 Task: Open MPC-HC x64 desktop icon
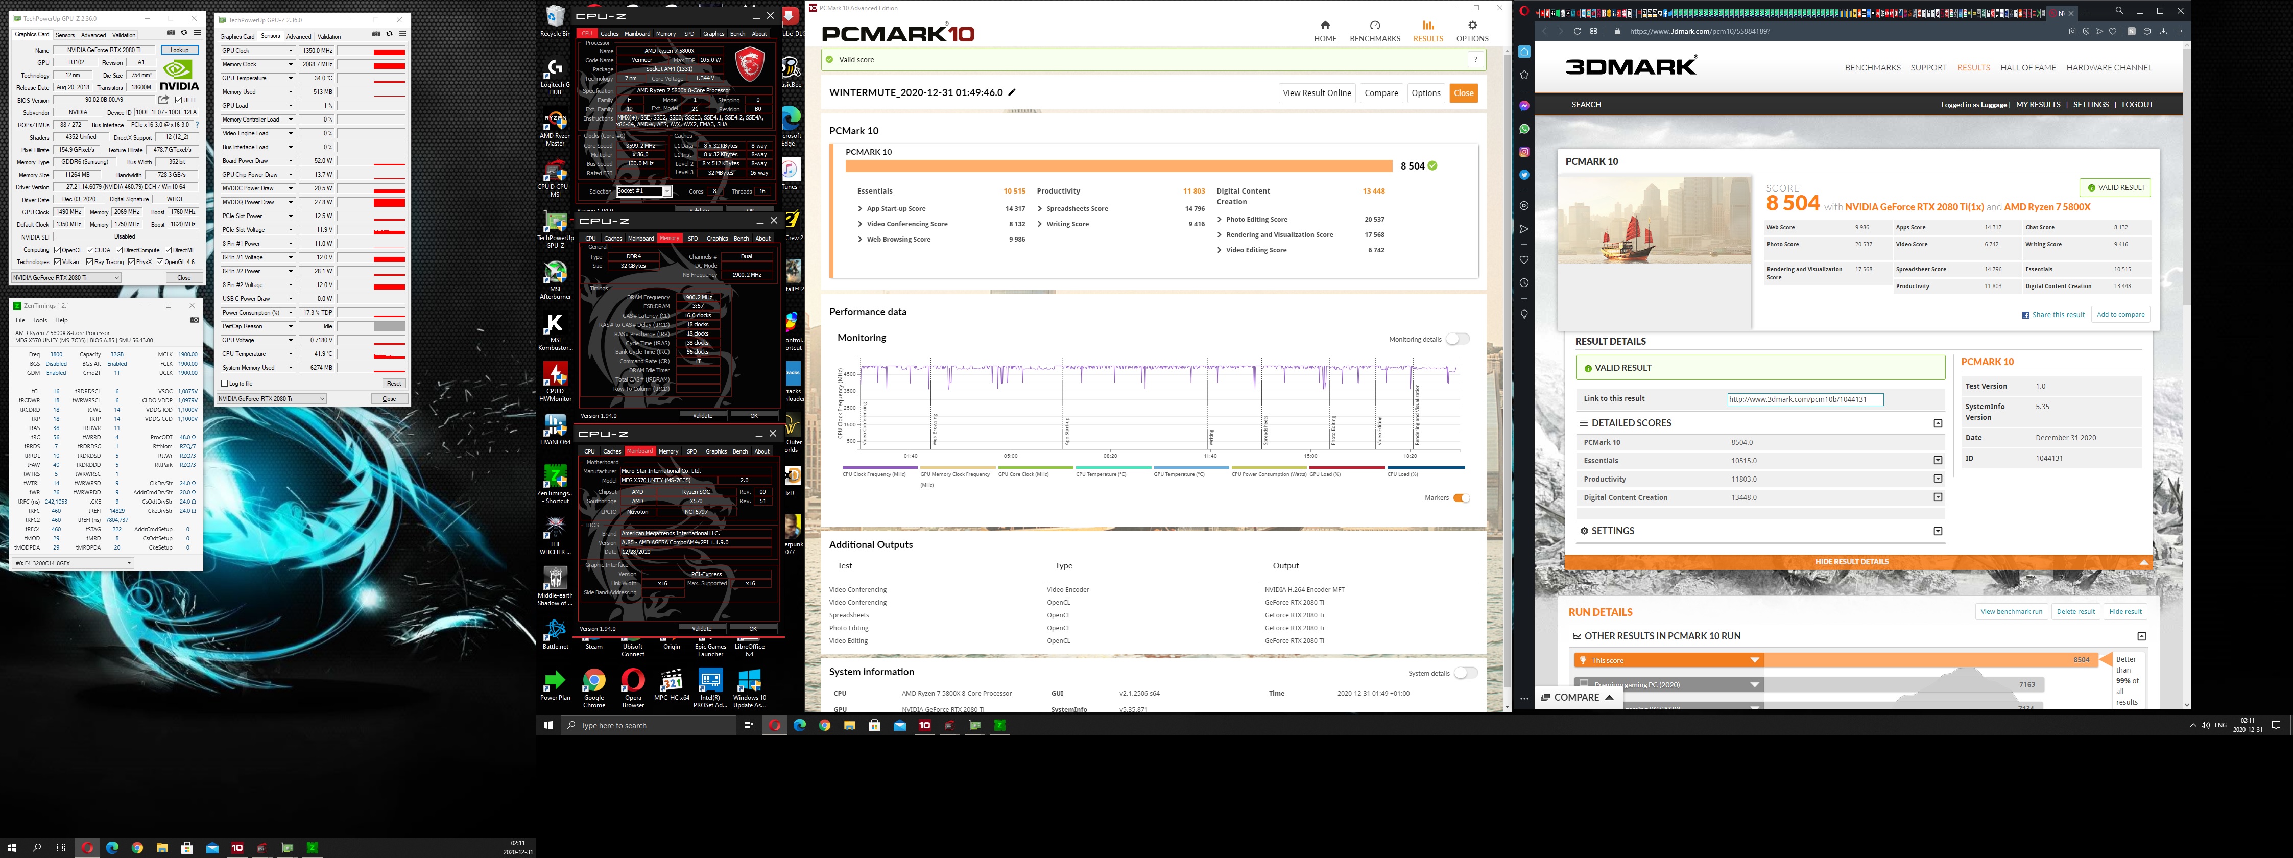click(x=671, y=685)
